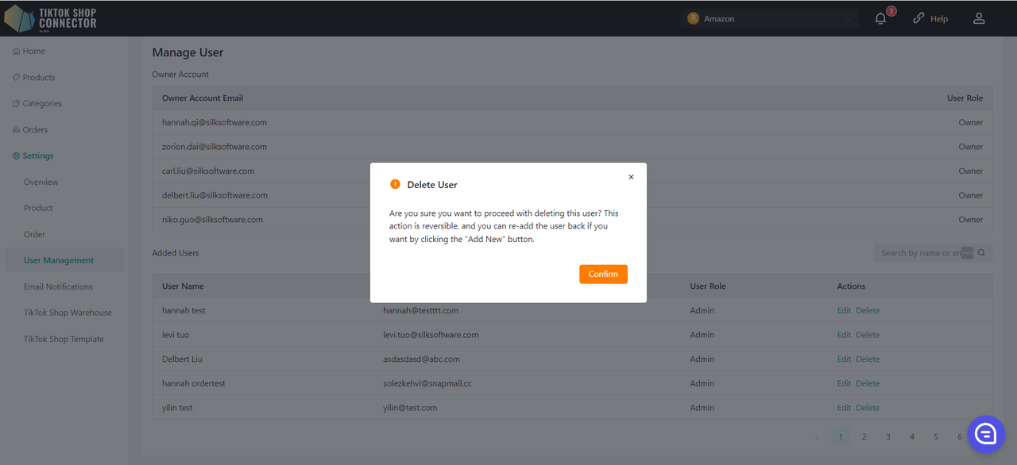Go to previous page arrow
The image size is (1017, 465).
(817, 436)
